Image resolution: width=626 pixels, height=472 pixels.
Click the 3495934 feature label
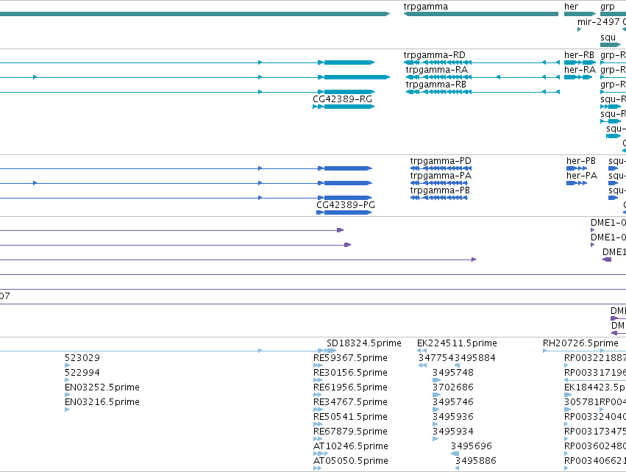(453, 432)
